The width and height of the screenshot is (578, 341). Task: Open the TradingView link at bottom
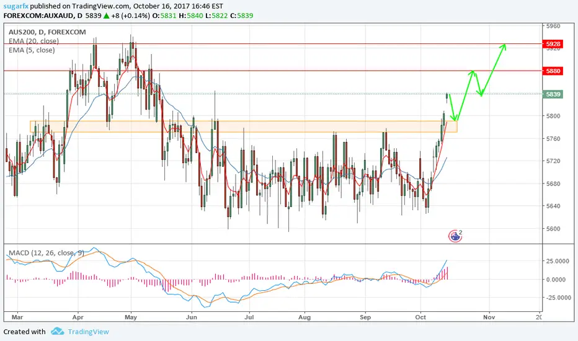click(x=88, y=332)
